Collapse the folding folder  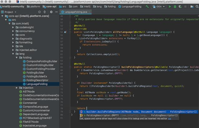click(x=17, y=58)
